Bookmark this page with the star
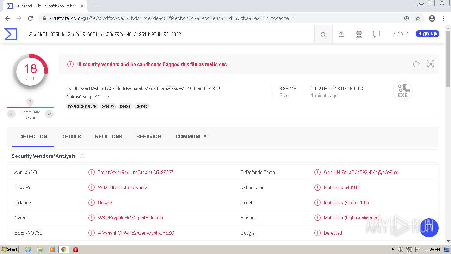The image size is (451, 254). 418,18
